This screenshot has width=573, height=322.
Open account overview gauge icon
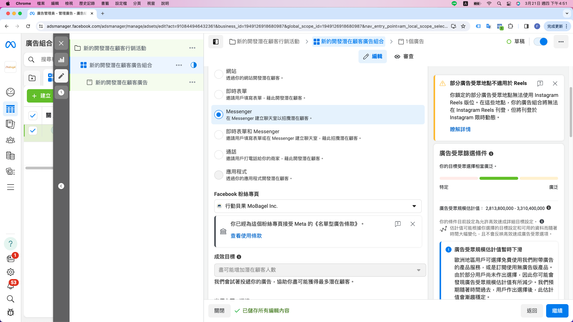pos(10,92)
